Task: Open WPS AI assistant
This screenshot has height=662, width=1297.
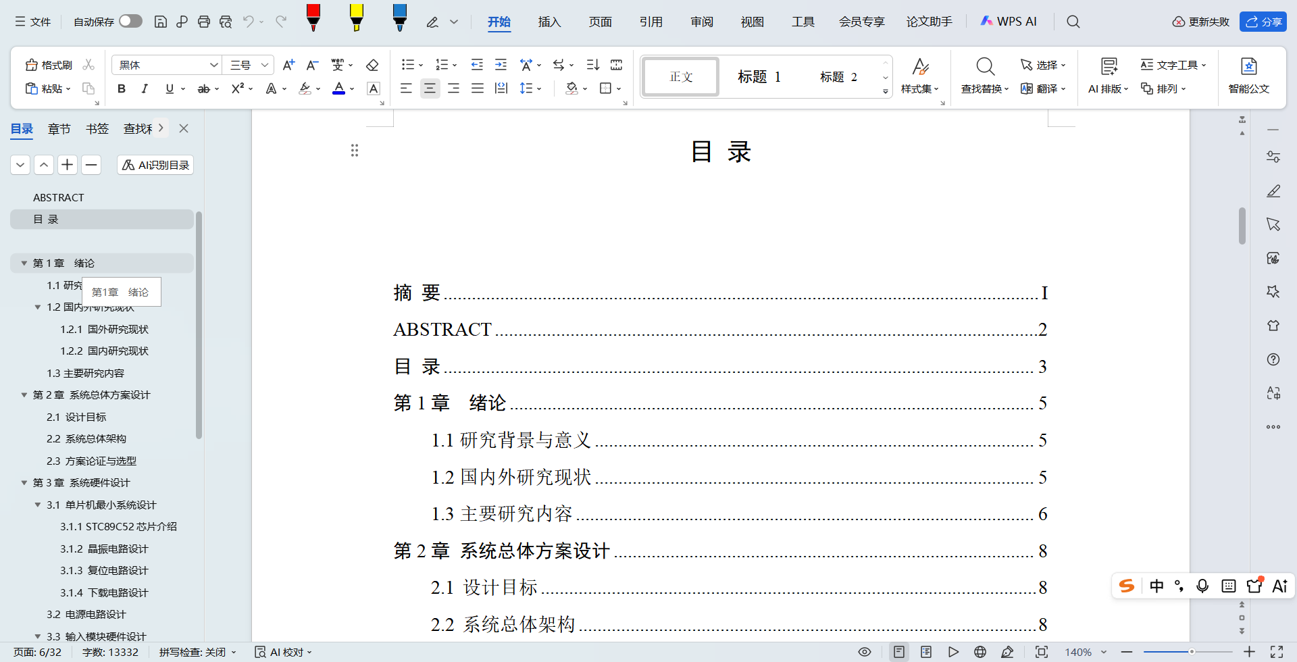Action: coord(1008,22)
